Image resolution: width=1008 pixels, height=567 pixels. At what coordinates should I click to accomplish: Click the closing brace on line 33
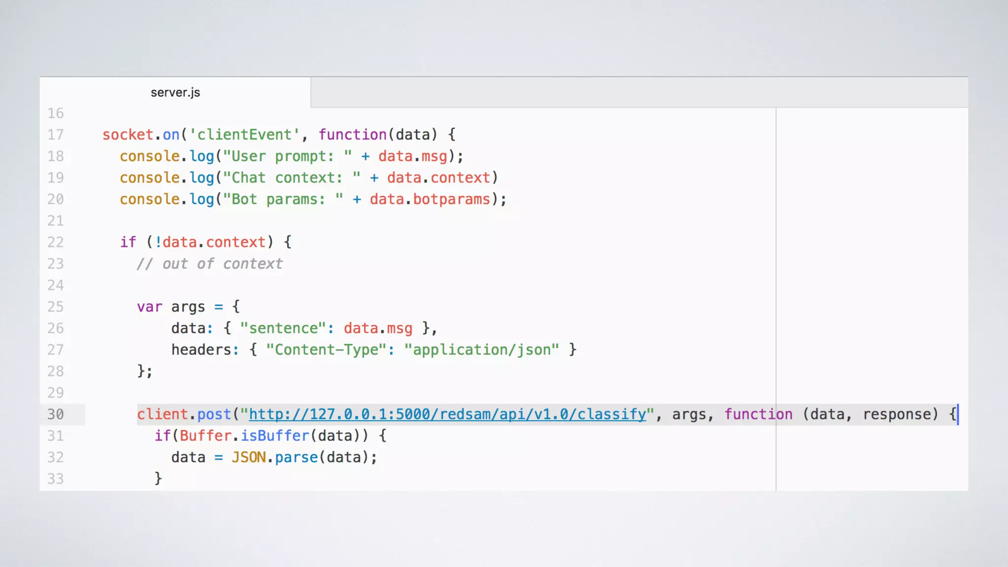coord(158,478)
